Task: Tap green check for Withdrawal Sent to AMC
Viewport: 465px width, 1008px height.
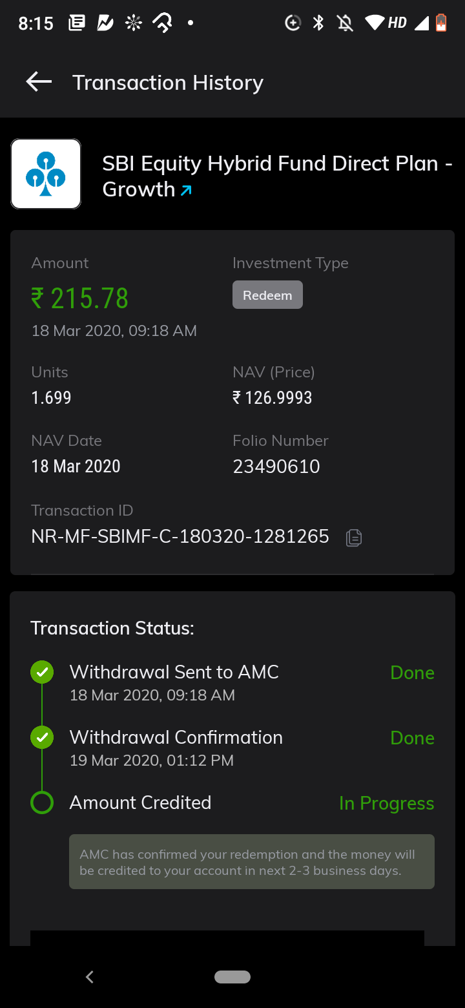Action: coord(42,672)
